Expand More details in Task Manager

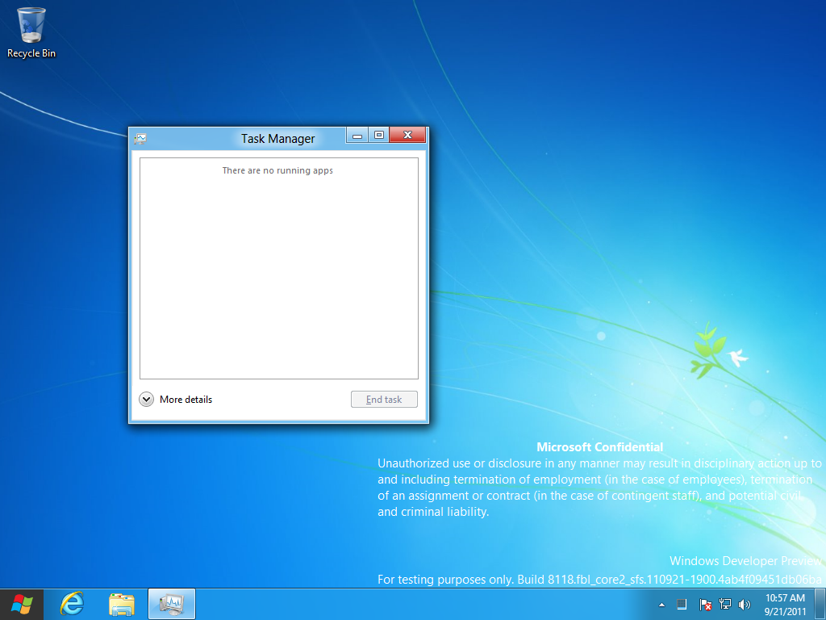175,400
